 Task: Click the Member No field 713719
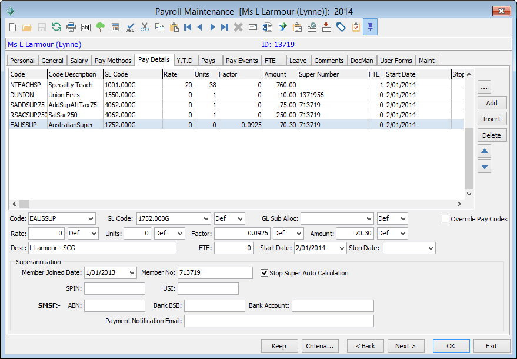[x=215, y=273]
